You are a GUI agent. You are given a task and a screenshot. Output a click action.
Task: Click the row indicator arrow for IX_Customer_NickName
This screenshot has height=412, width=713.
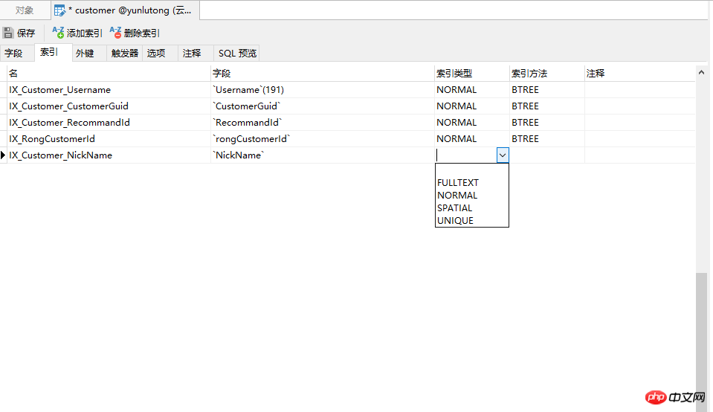pos(3,155)
